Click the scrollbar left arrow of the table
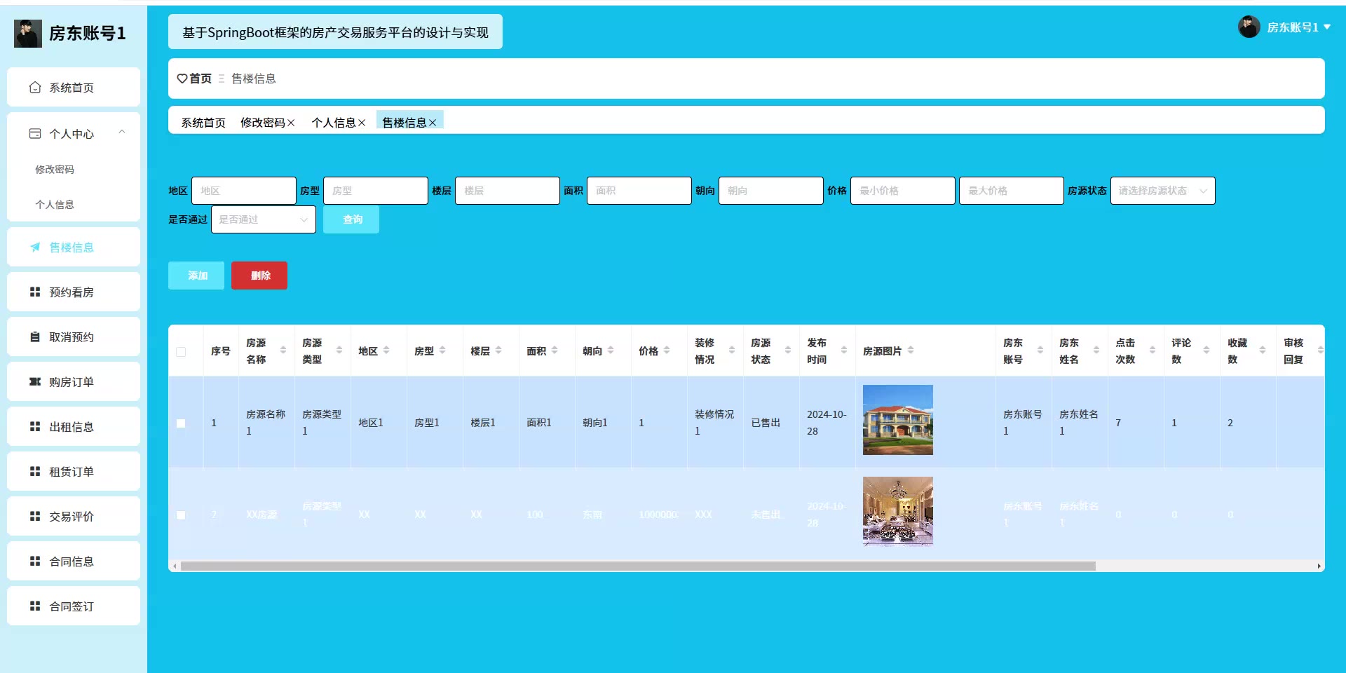 point(175,566)
